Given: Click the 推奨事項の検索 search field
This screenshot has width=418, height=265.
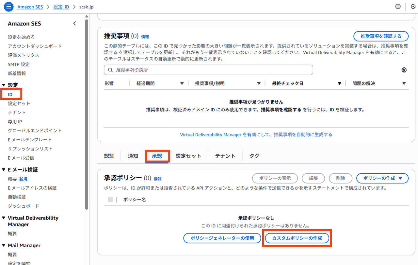Looking at the screenshot, I should click(208, 70).
